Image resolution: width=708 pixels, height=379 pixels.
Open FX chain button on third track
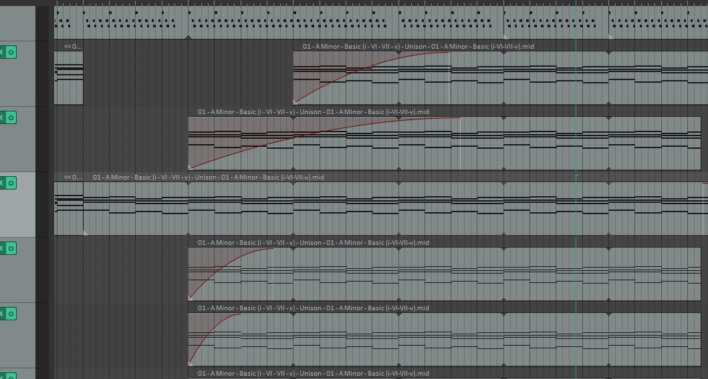tap(2, 183)
